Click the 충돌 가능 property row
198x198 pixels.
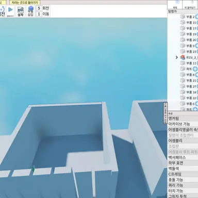pos(183,180)
